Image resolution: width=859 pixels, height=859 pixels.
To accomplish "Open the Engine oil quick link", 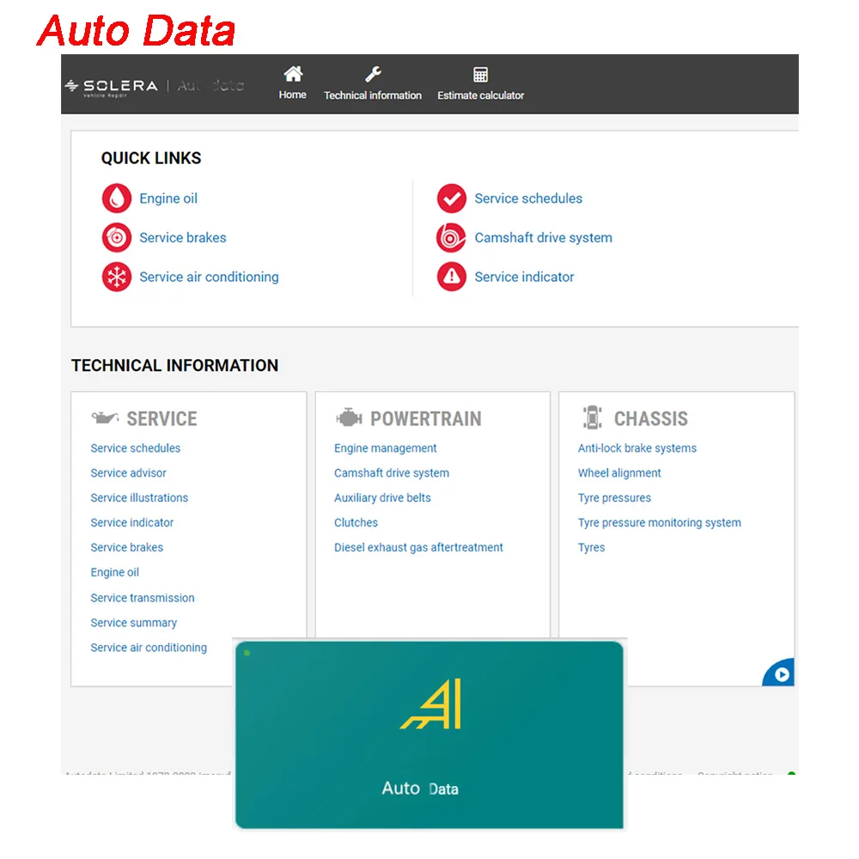I will click(x=168, y=198).
